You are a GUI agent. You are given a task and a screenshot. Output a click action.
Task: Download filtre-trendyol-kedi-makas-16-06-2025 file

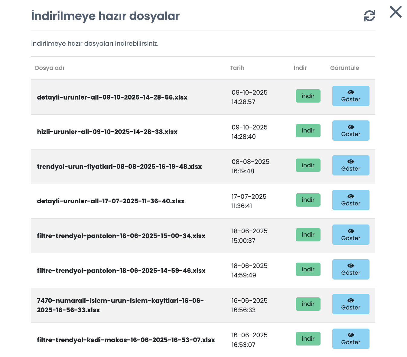tap(308, 339)
